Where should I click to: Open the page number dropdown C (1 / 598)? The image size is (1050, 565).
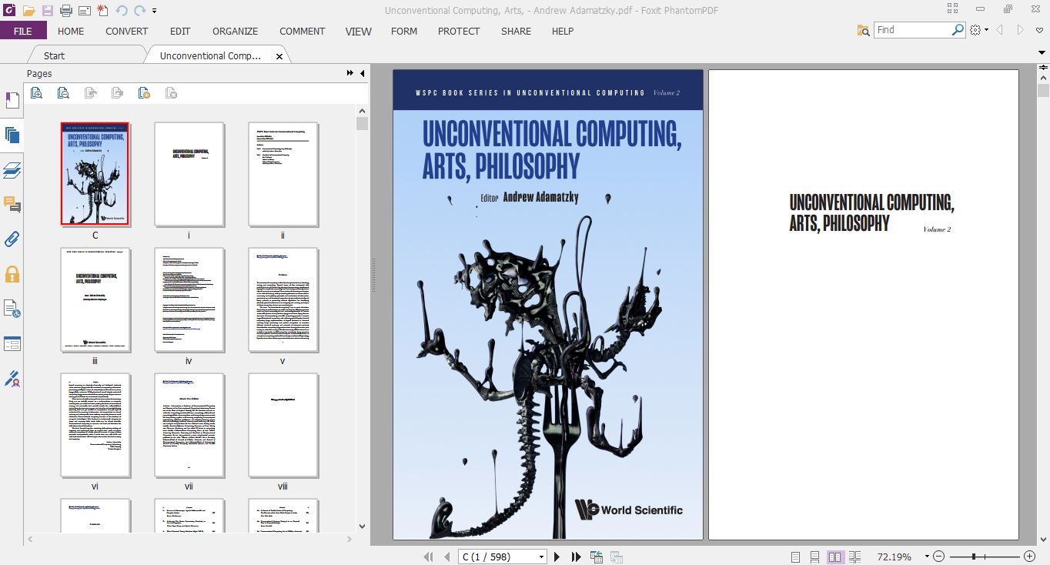(542, 557)
